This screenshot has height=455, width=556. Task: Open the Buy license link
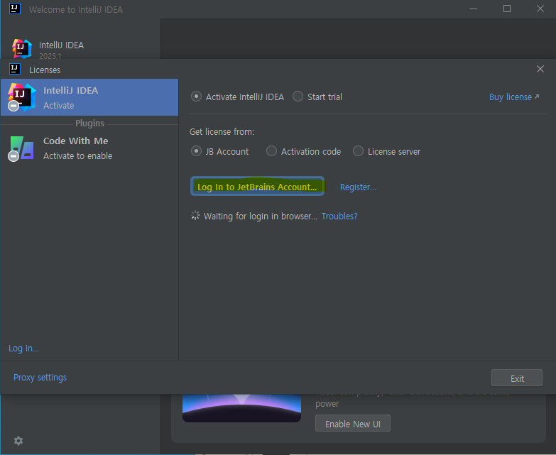pos(514,97)
